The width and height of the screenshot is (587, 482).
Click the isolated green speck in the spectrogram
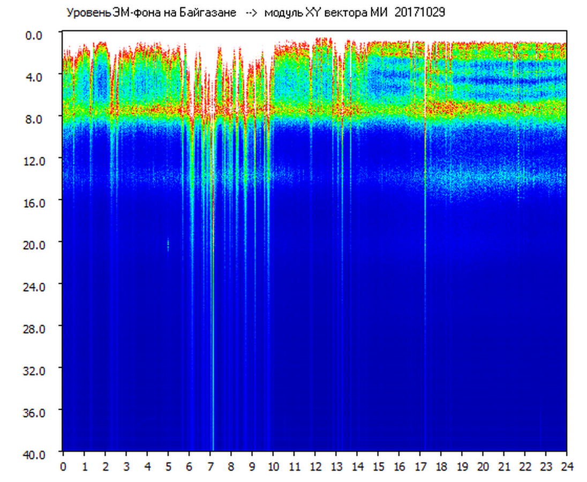point(168,245)
